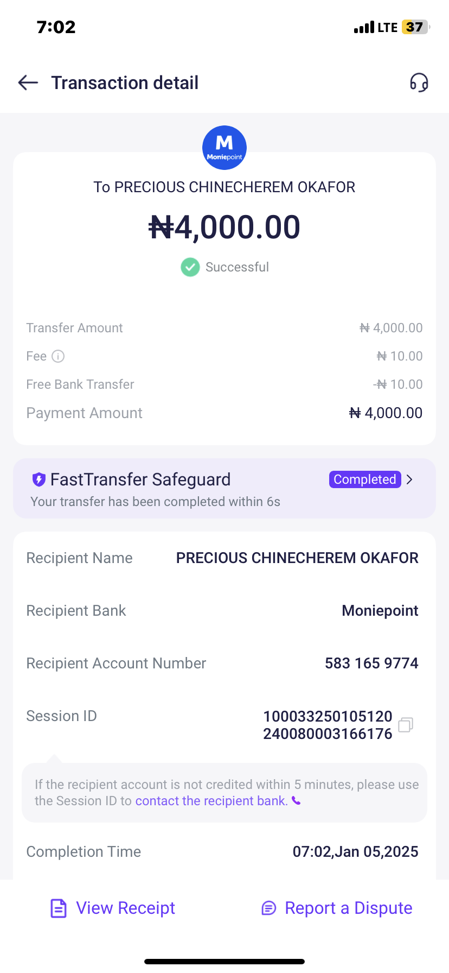Open contact the recipient bank link
Screen dimensions: 449x973
[211, 801]
